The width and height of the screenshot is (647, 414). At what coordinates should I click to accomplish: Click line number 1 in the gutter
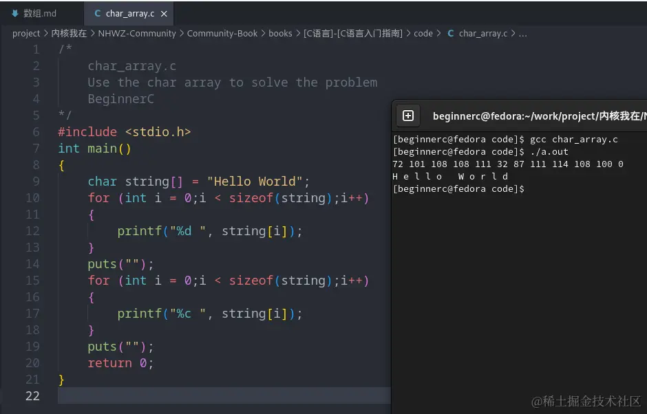(x=36, y=50)
